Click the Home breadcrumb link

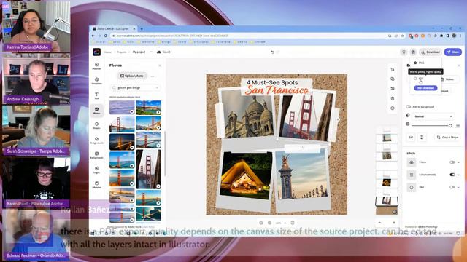click(x=108, y=52)
